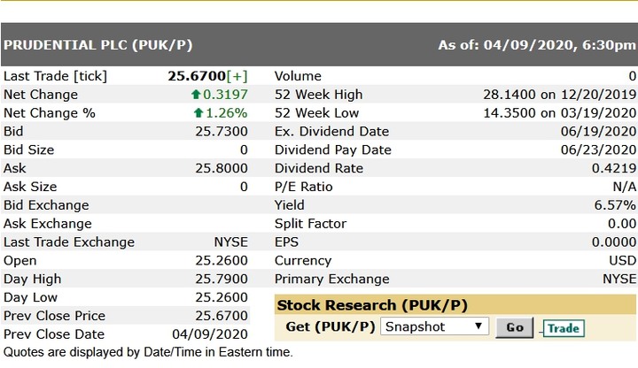Click the Last Trade price 25.6700
The image size is (638, 368).
pyautogui.click(x=197, y=76)
